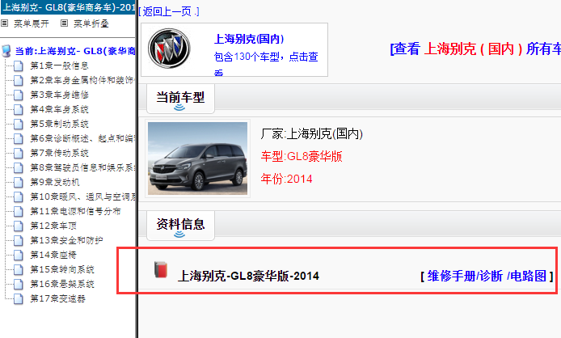Click page icon for 第11章电源和信号分布
This screenshot has width=561, height=338.
click(x=19, y=211)
